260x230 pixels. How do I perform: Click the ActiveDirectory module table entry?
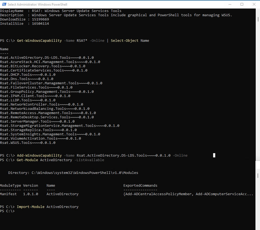click(62, 194)
